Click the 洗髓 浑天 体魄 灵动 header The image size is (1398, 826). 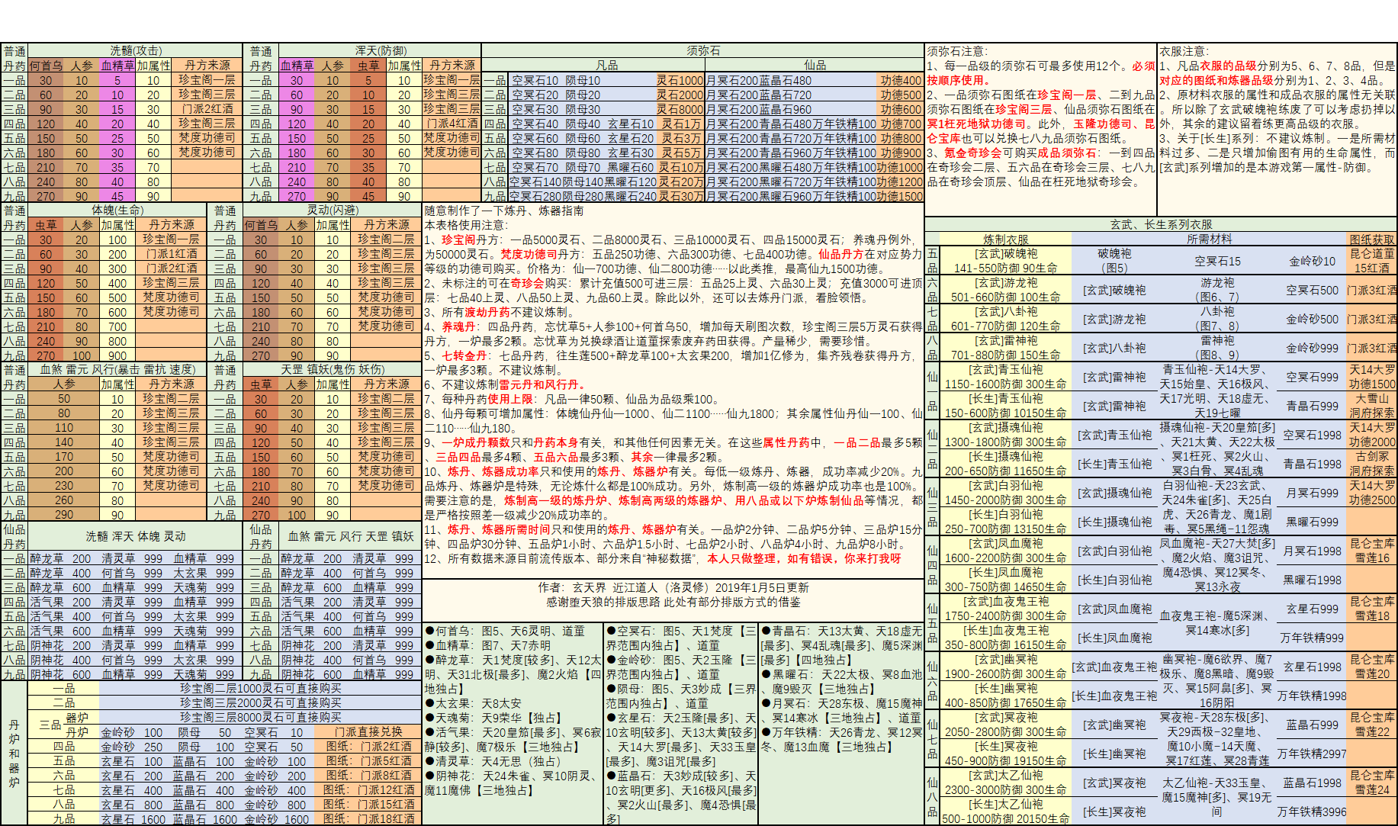pos(135,536)
